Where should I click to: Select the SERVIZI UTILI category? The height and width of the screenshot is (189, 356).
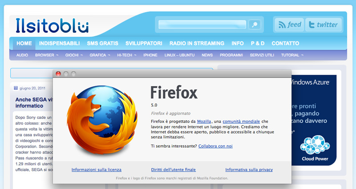click(x=262, y=55)
